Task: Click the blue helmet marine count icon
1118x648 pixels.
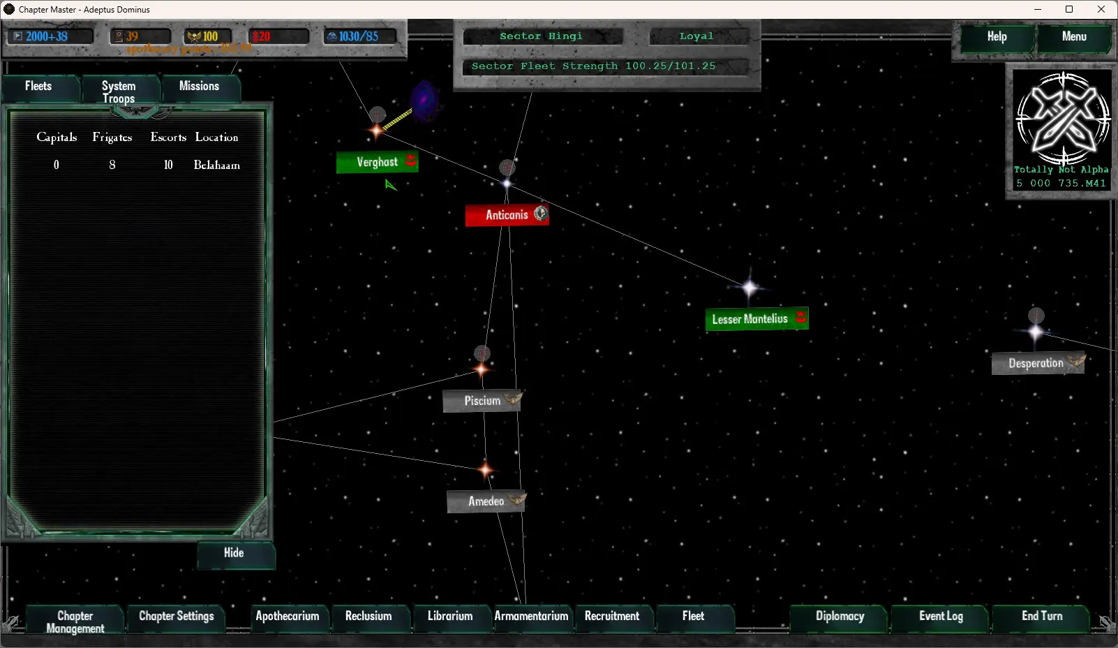Action: tap(332, 36)
